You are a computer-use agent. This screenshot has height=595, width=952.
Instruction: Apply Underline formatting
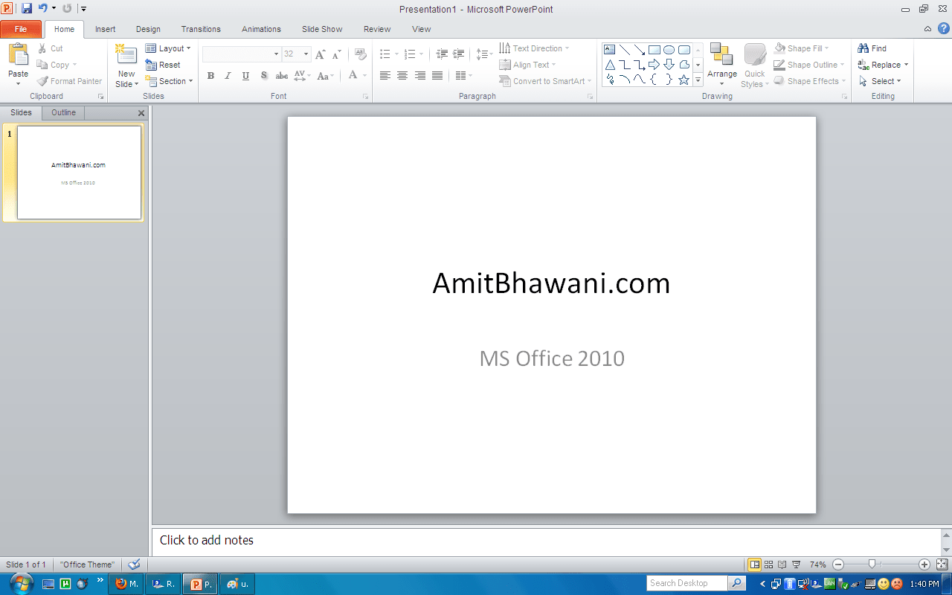(x=245, y=75)
